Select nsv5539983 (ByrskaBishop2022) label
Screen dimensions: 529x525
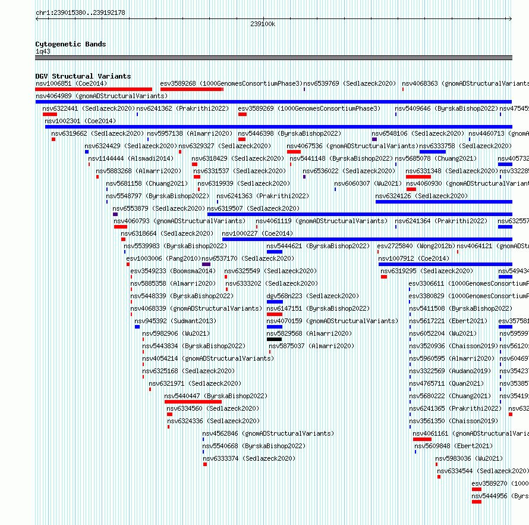[175, 246]
